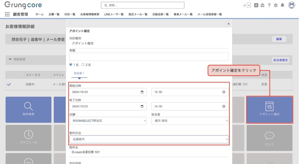Select the 2名 radio button
This screenshot has height=164, width=299.
click(x=83, y=64)
